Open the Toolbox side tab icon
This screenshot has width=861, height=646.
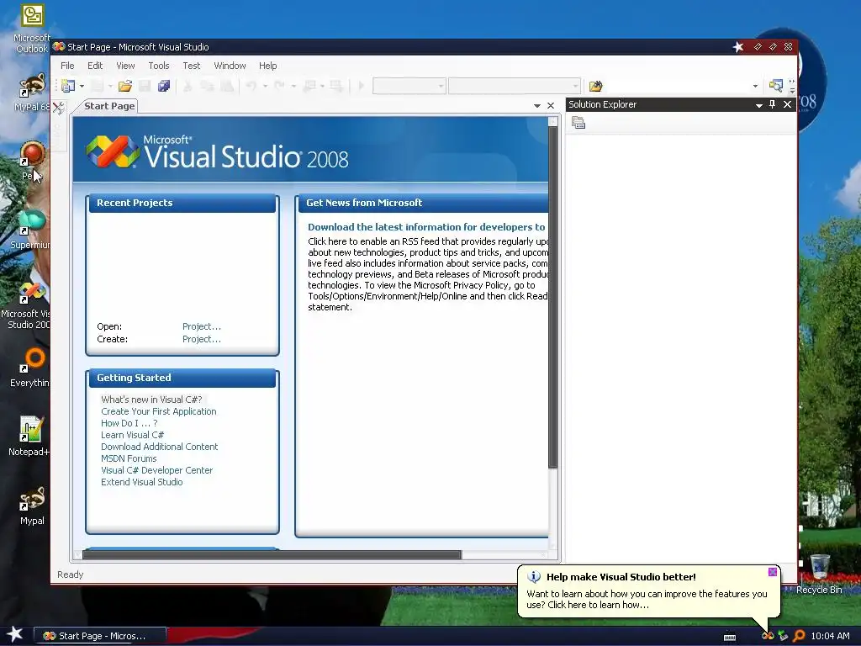coord(59,108)
